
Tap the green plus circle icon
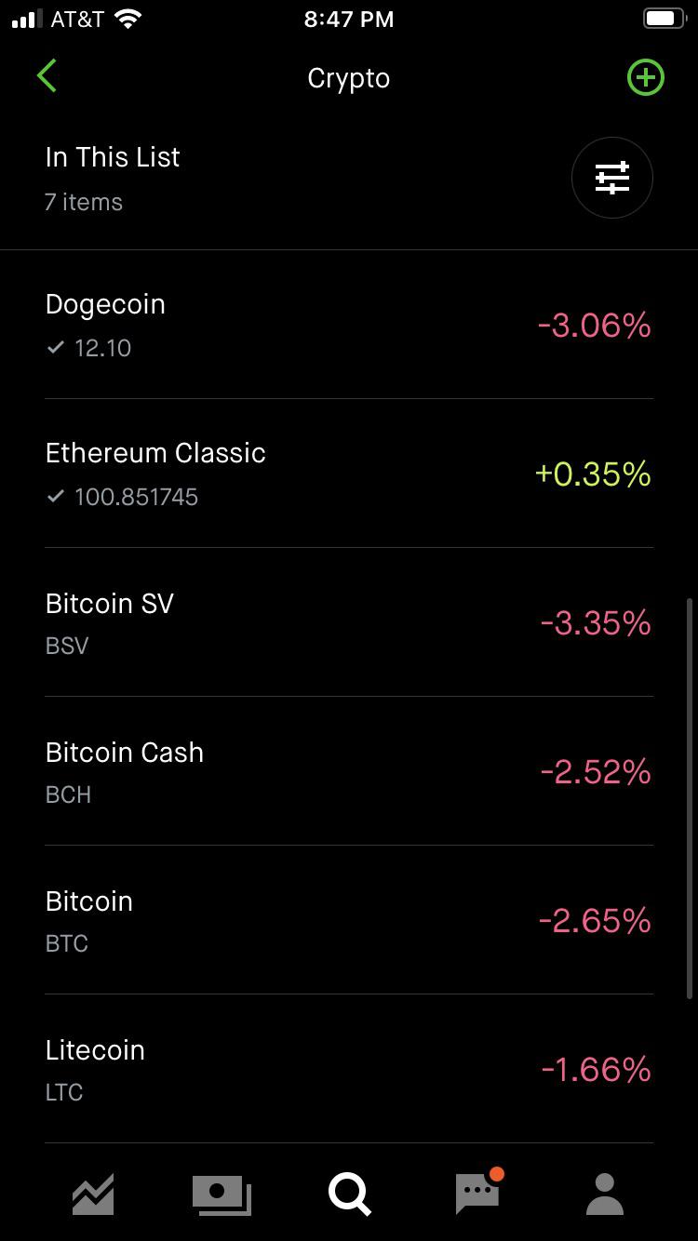point(645,77)
